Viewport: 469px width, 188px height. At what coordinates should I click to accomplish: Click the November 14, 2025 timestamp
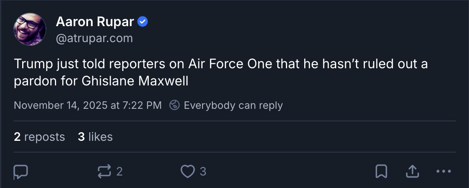(x=88, y=105)
